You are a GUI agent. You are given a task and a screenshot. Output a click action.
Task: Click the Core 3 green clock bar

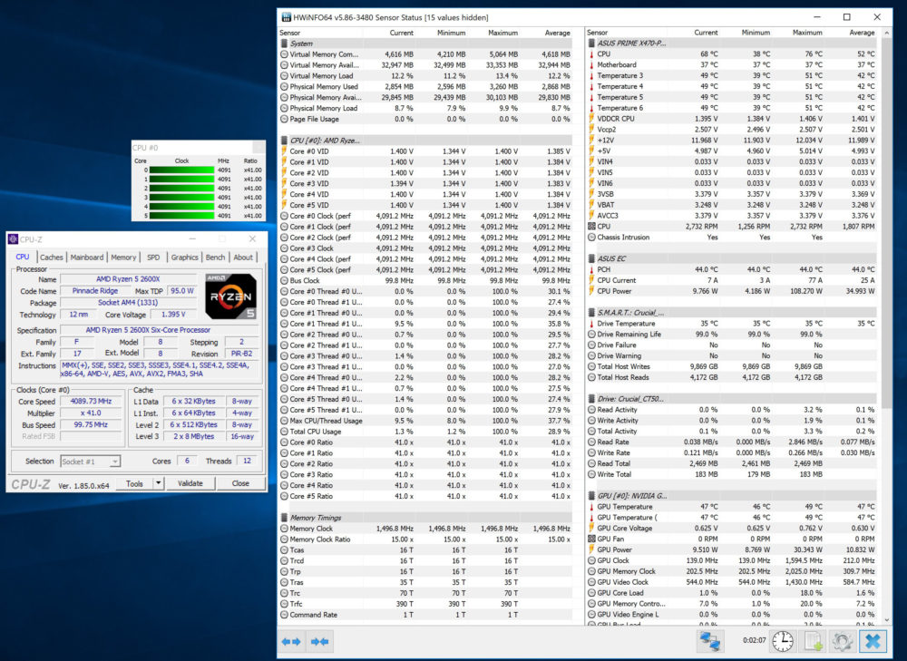(x=181, y=197)
